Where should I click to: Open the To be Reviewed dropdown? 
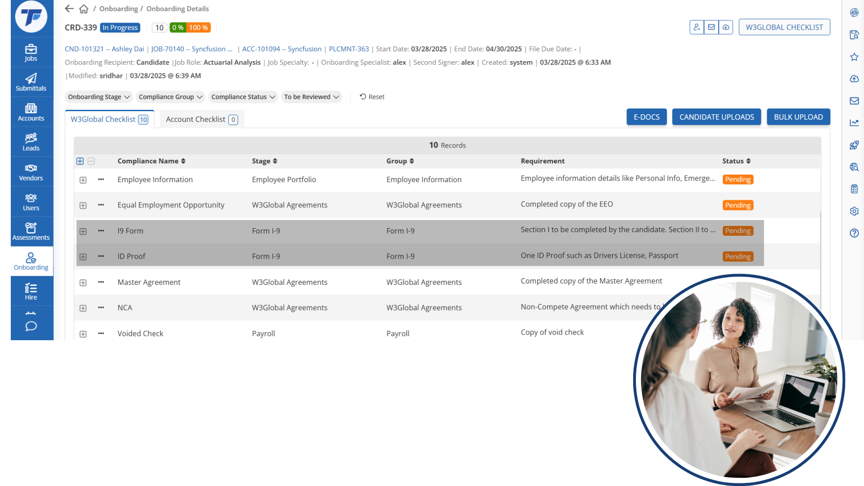pyautogui.click(x=311, y=97)
